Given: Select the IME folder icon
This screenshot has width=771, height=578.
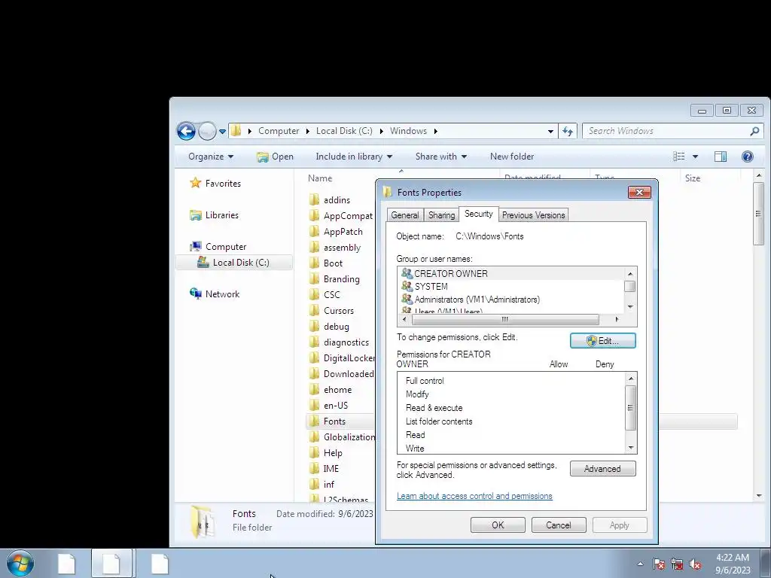Looking at the screenshot, I should [x=315, y=468].
